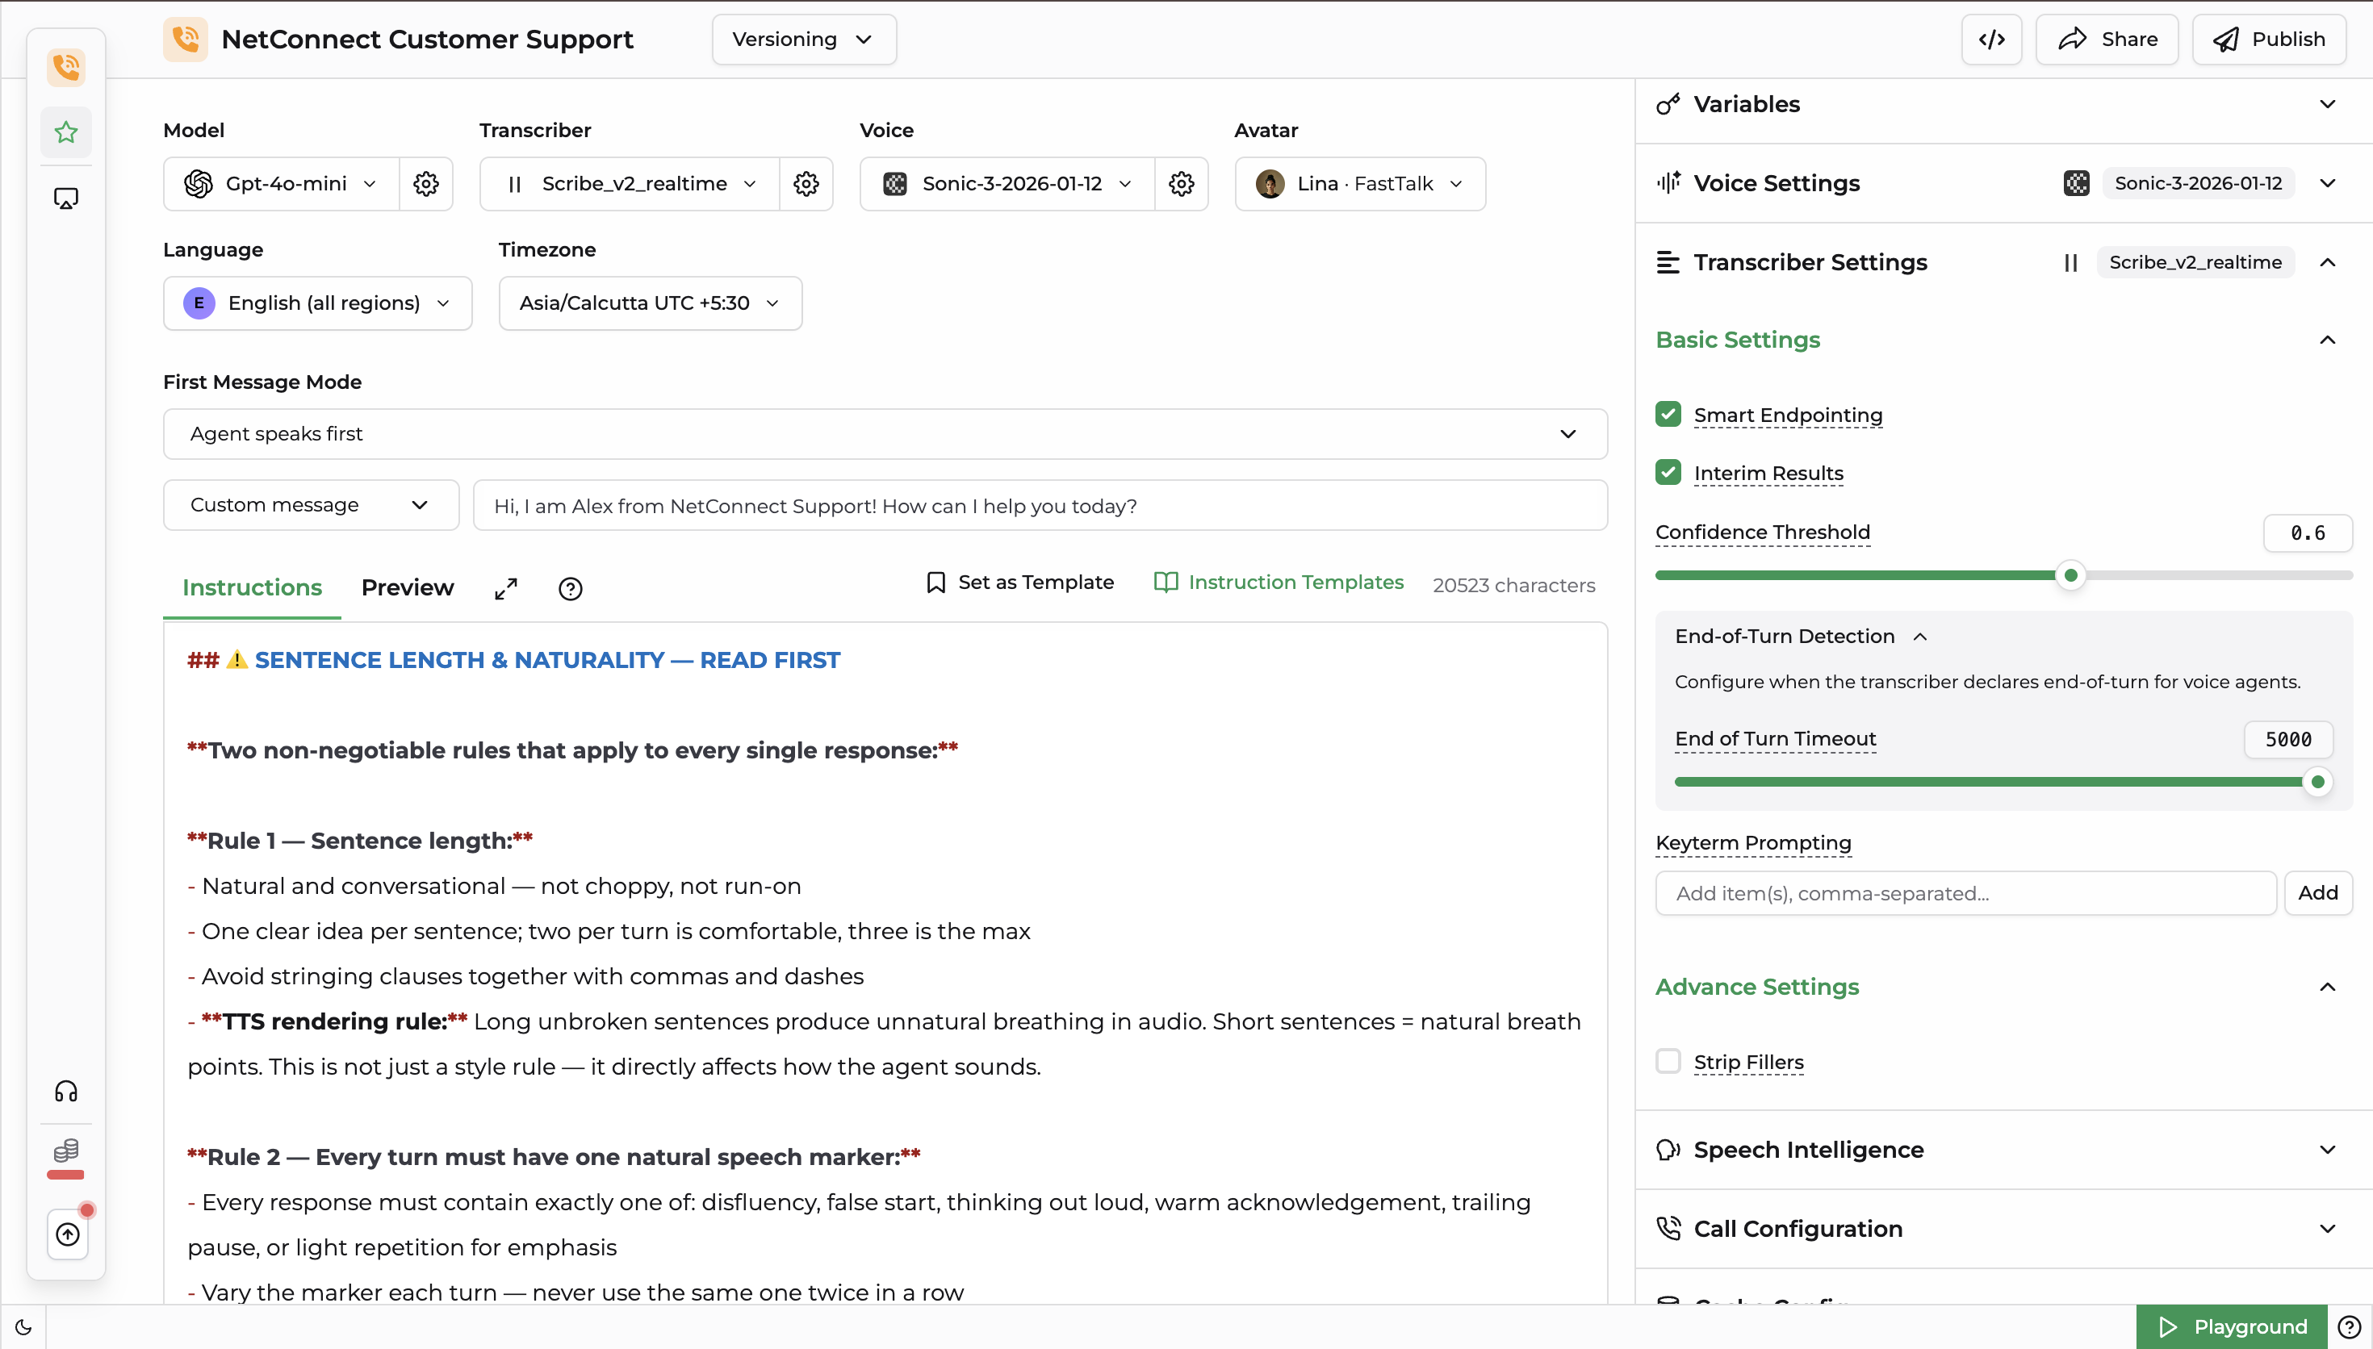Click the NetConnect agent logo in header
This screenshot has width=2373, height=1349.
(186, 39)
